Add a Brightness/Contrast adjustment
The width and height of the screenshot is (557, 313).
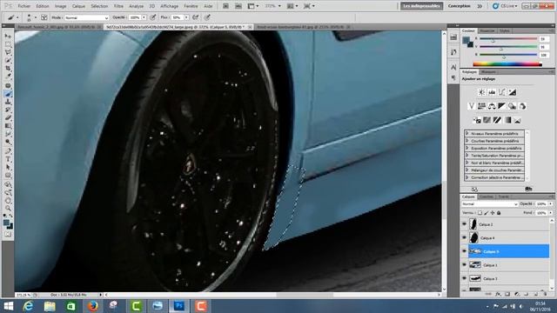481,92
